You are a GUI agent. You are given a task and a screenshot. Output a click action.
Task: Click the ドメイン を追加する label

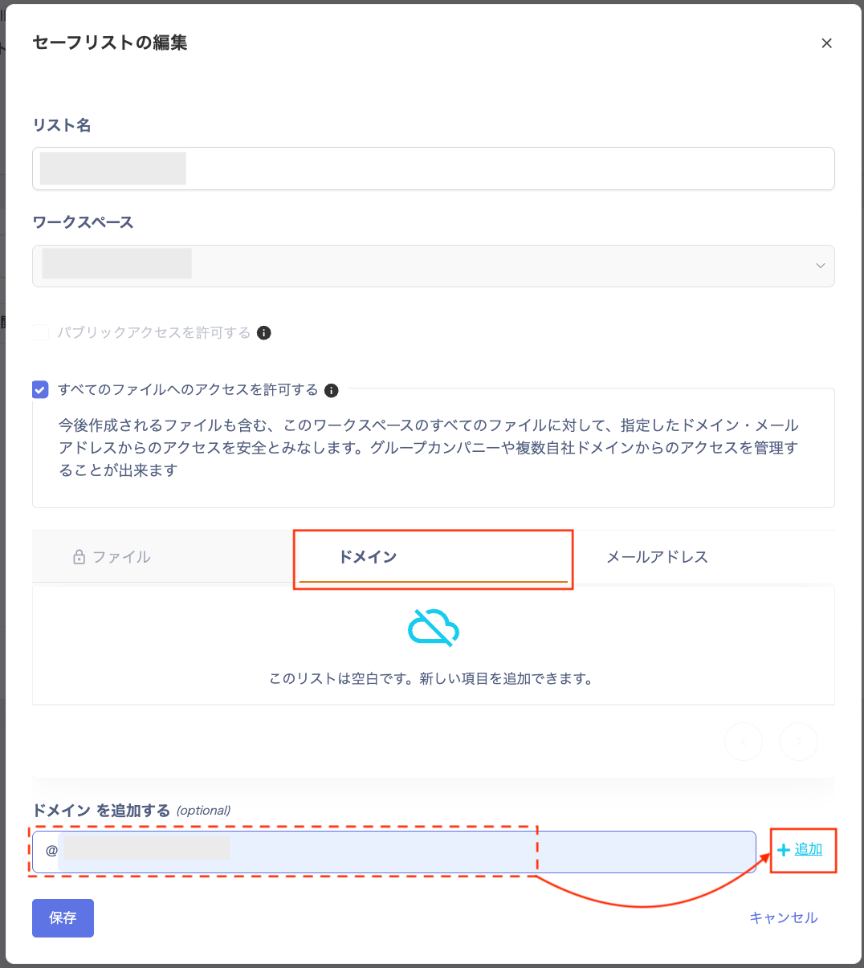pyautogui.click(x=101, y=811)
